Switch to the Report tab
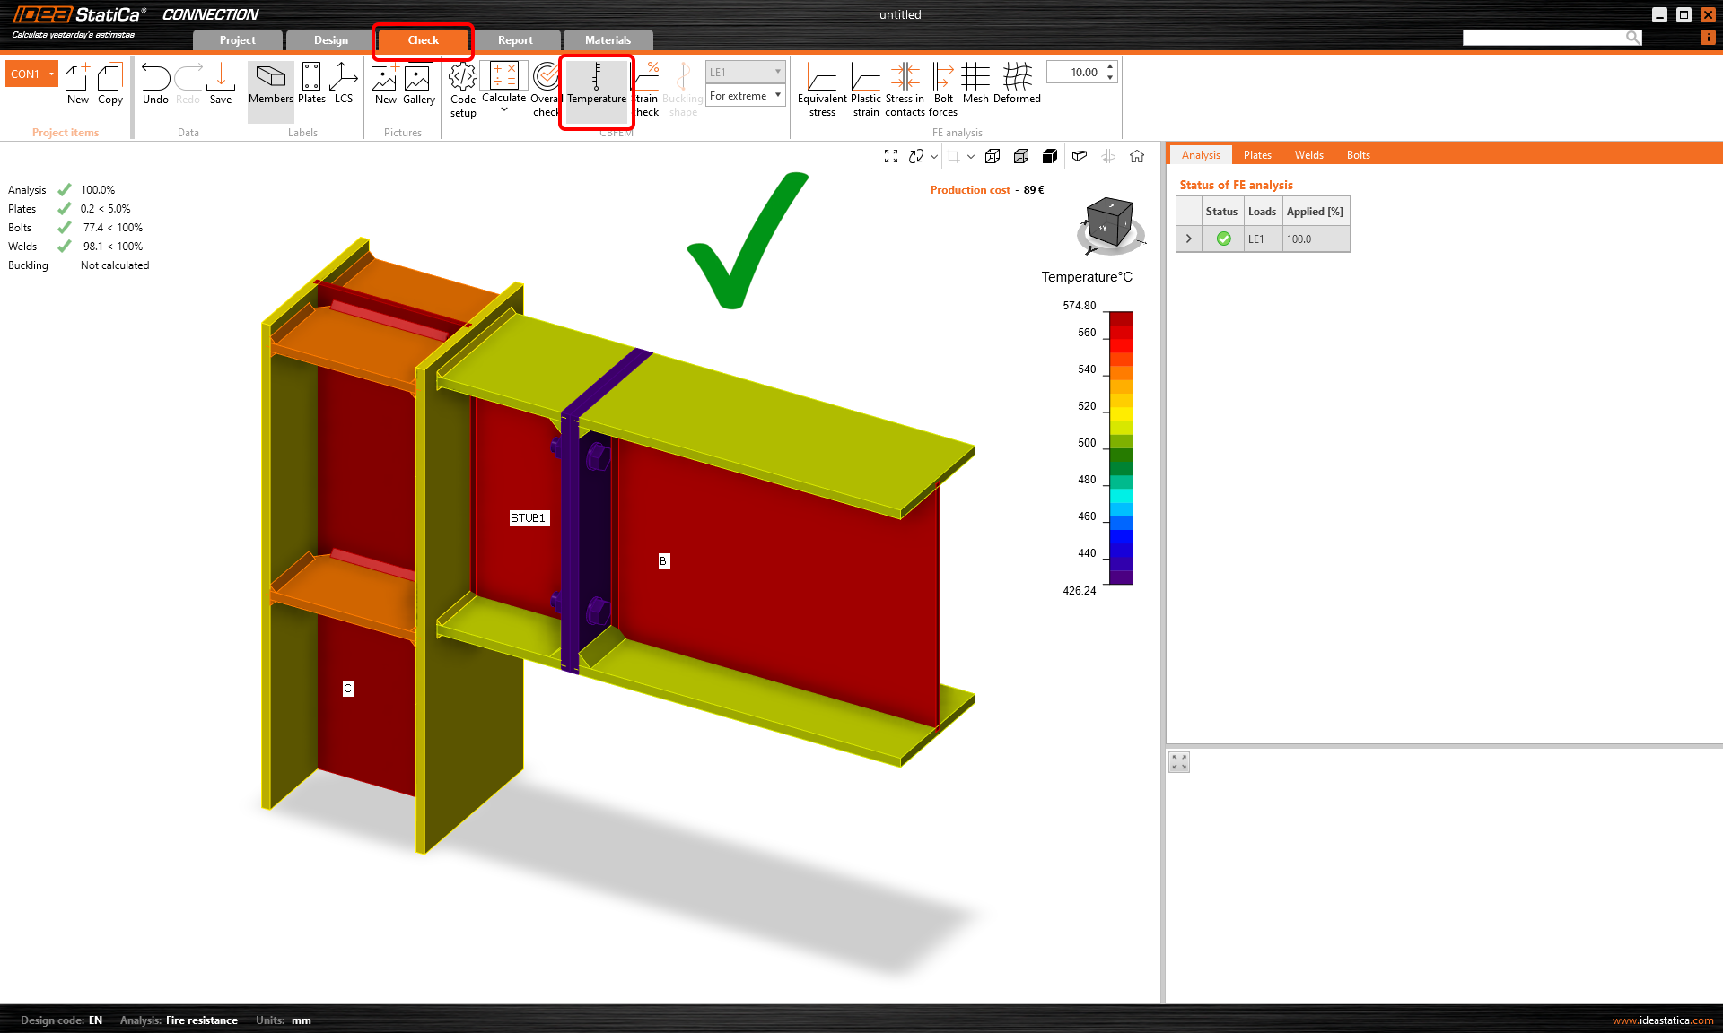This screenshot has height=1033, width=1723. [515, 40]
